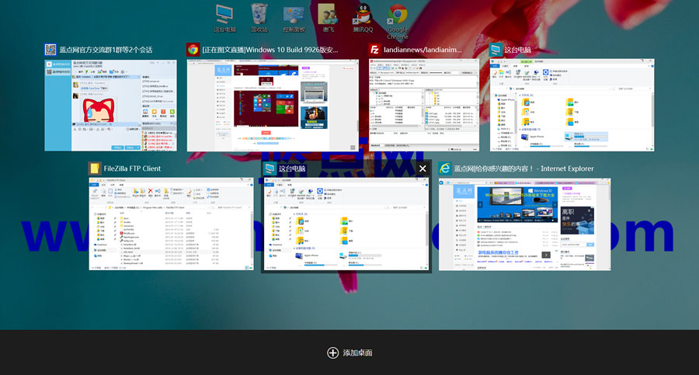Switch to the FileZilla FTP Client folder window preview

(171, 224)
